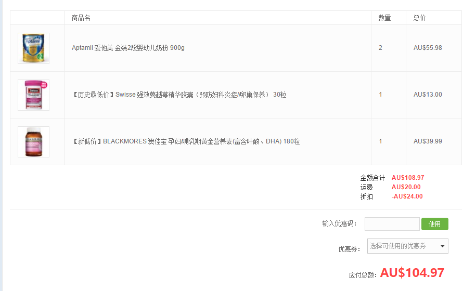Click the 折扣 discount amount -AU$24.00
The height and width of the screenshot is (291, 463).
tap(407, 196)
